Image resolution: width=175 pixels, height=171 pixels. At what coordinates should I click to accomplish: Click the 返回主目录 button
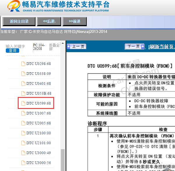pyautogui.click(x=19, y=21)
